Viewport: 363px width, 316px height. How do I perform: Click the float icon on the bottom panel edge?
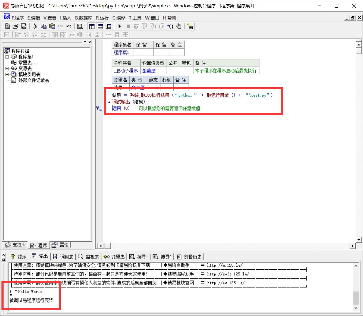[4, 260]
